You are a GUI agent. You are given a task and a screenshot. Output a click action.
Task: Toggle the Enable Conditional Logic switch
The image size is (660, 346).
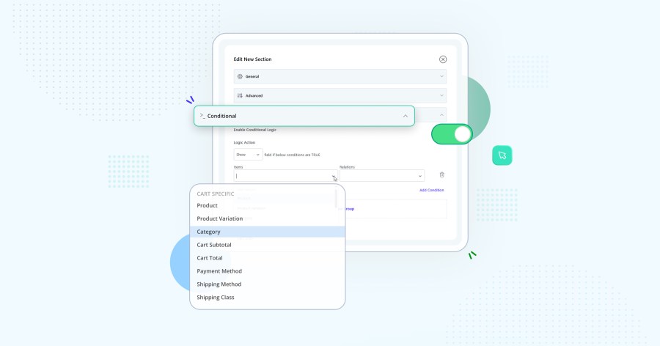click(452, 134)
